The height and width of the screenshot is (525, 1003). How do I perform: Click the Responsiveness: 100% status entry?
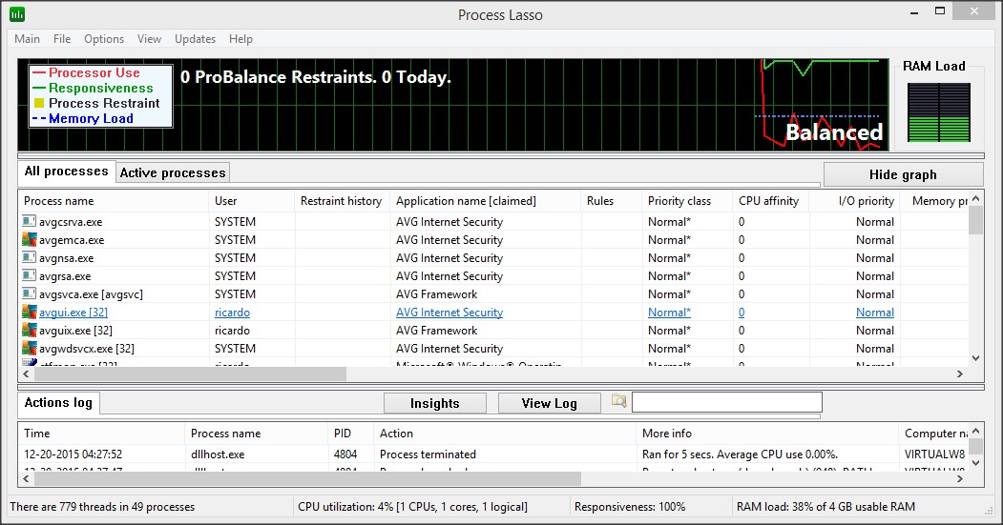point(630,507)
